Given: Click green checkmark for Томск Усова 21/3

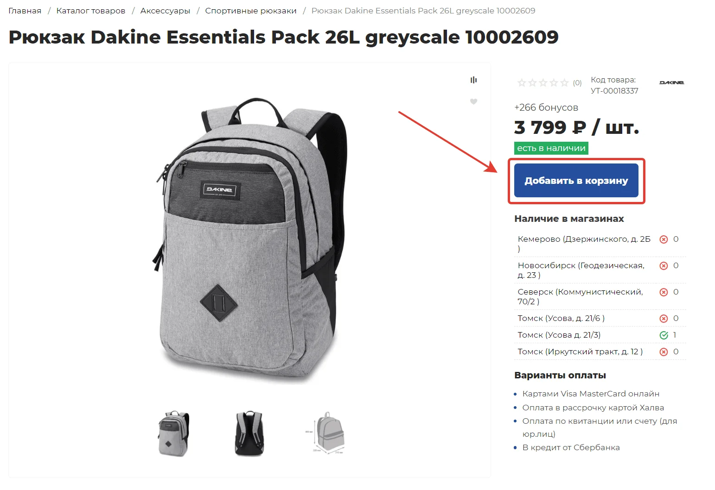Looking at the screenshot, I should pyautogui.click(x=664, y=335).
